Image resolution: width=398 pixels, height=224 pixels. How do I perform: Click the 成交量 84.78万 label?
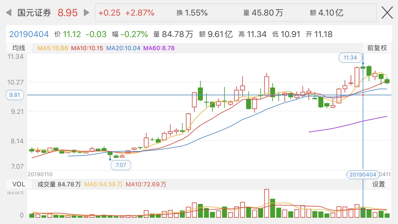click(59, 184)
